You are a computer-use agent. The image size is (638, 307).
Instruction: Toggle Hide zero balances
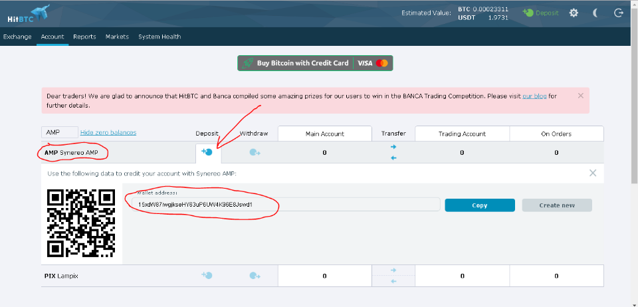[x=108, y=132]
